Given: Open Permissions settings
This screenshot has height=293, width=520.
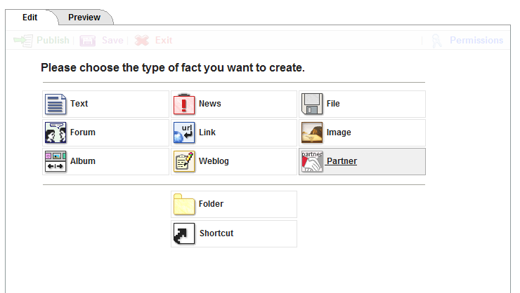Looking at the screenshot, I should (467, 41).
